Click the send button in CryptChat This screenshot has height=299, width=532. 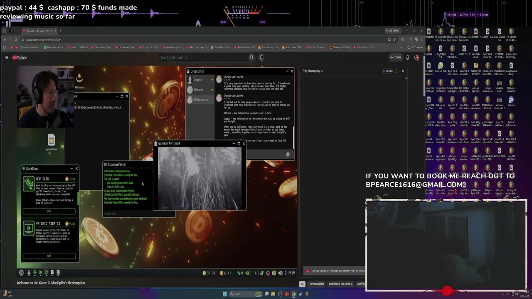[288, 154]
